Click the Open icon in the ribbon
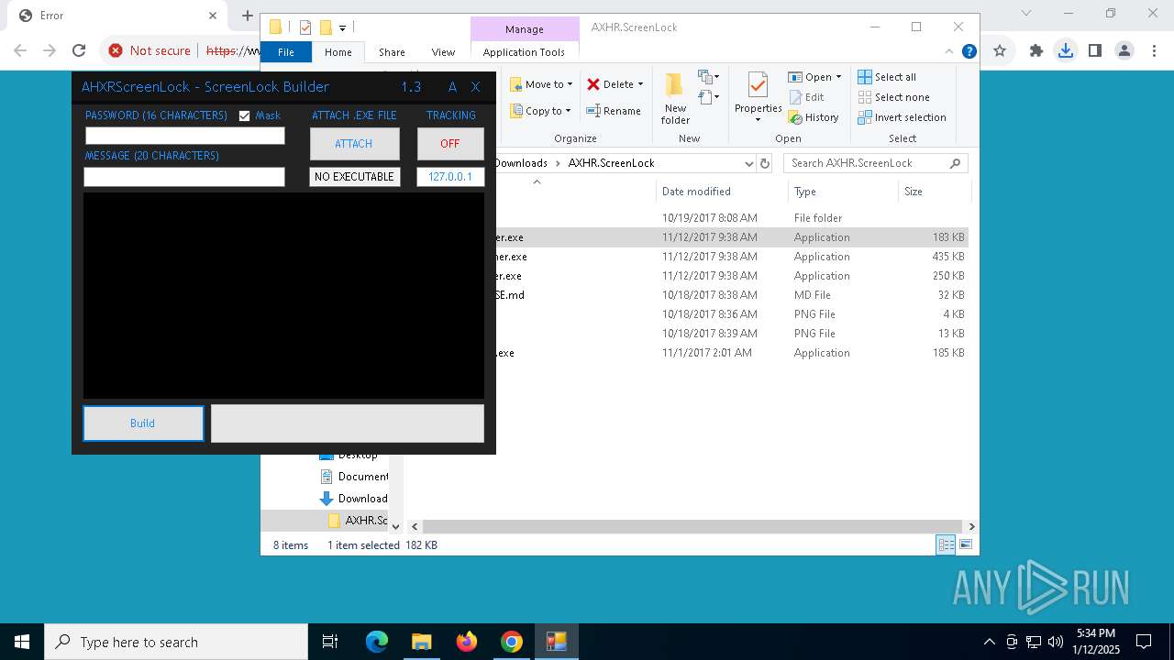 (x=795, y=77)
